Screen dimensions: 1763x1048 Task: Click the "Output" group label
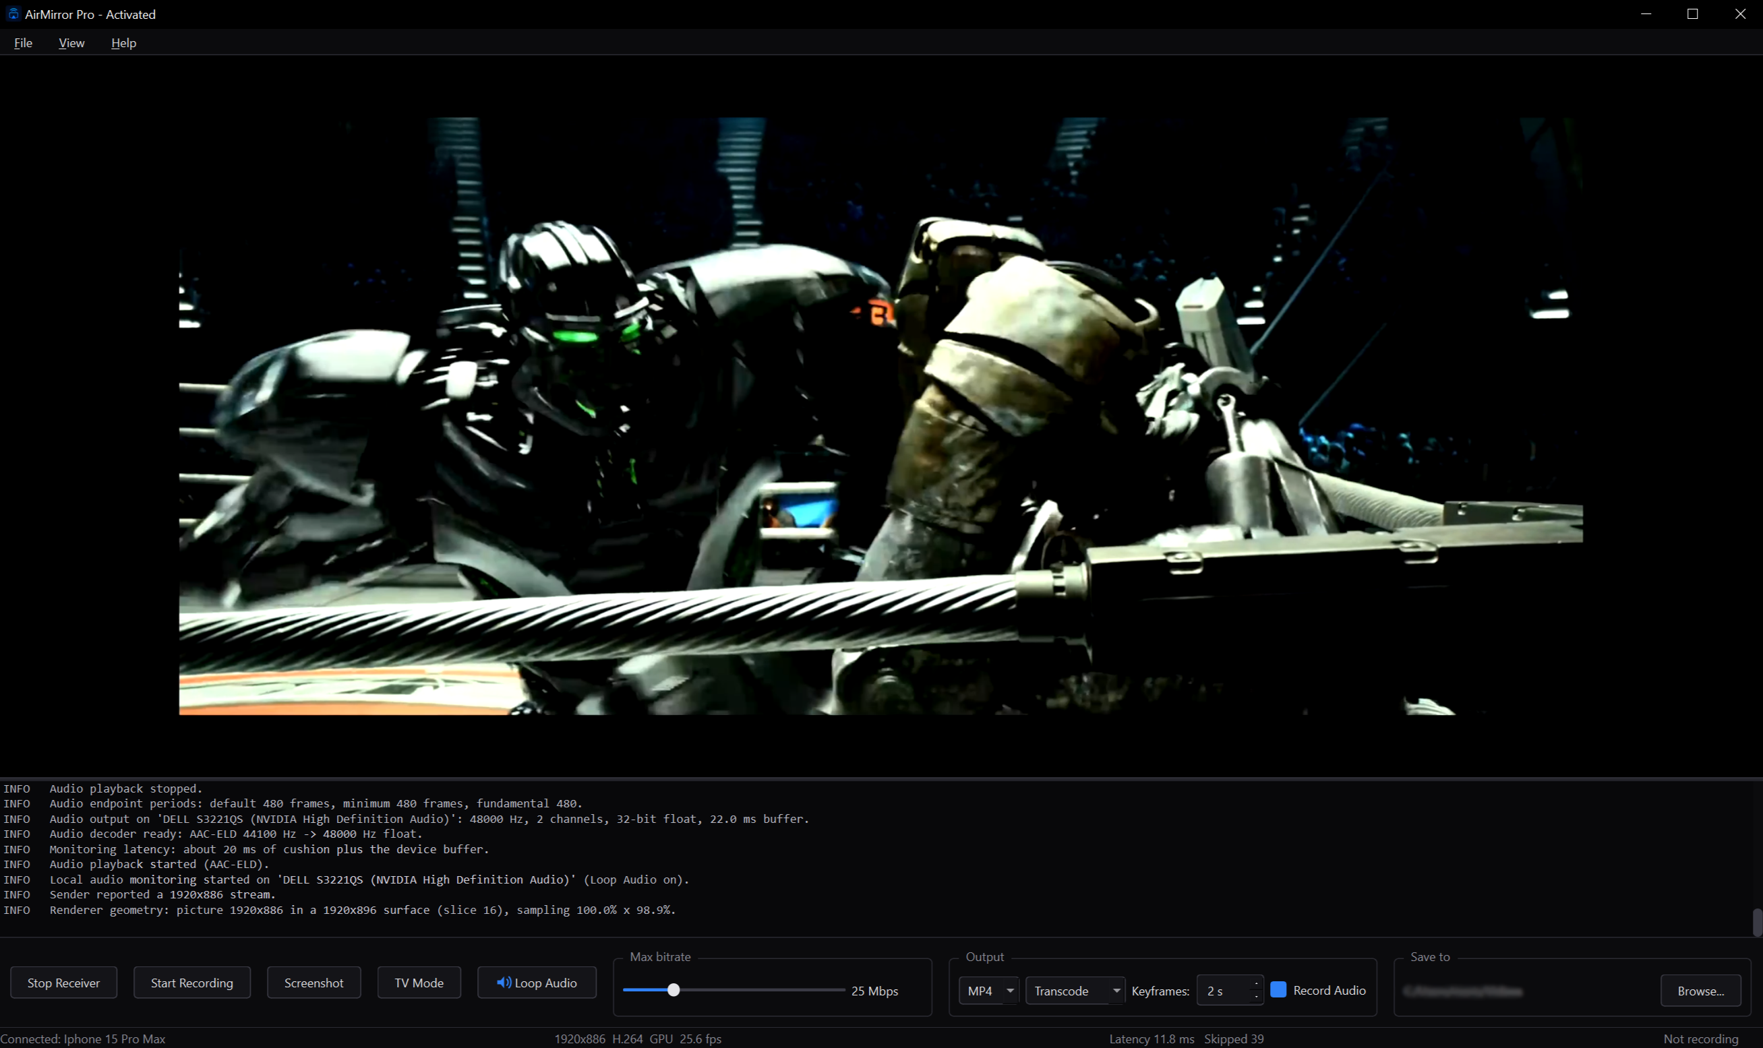coord(984,957)
